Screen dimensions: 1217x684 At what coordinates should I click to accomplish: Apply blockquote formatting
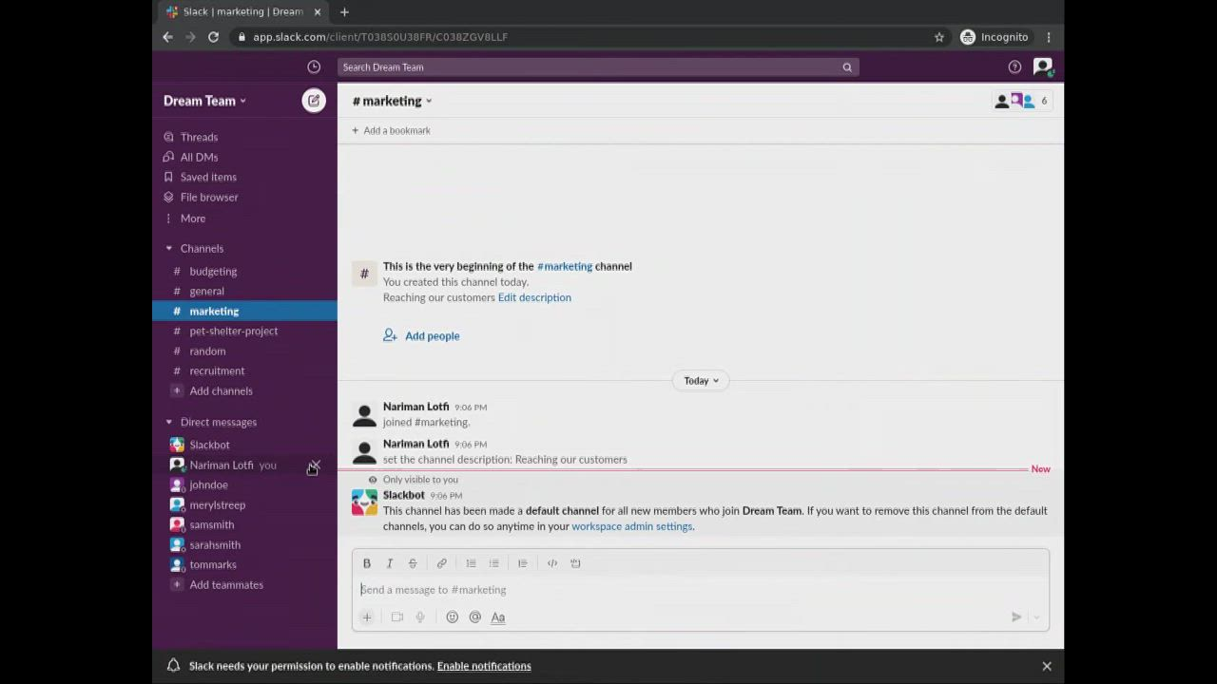tap(522, 563)
